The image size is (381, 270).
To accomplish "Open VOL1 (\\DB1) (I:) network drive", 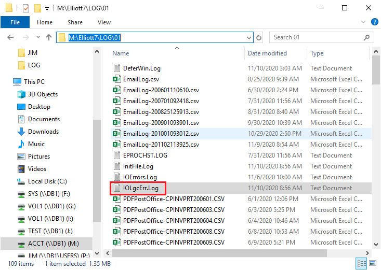I will coord(45,219).
